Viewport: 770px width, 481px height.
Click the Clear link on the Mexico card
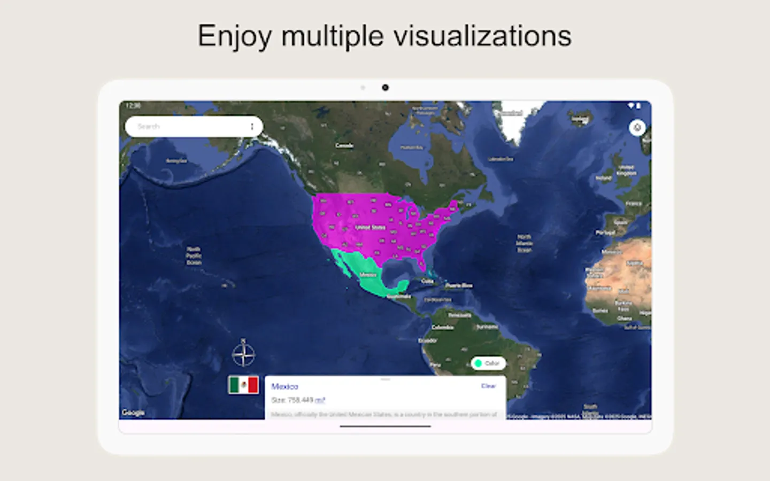[489, 386]
